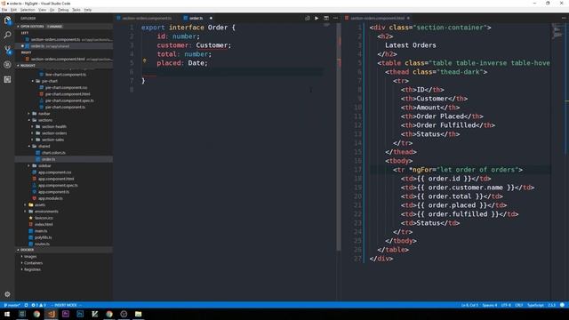This screenshot has height=320, width=569.
Task: Open the Debug view in activity bar
Action: [7, 65]
